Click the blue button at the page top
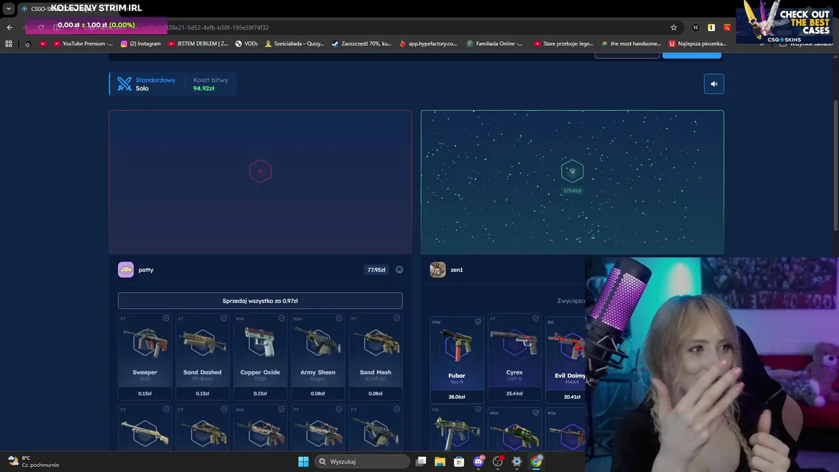Viewport: 839px width, 472px height. [692, 54]
